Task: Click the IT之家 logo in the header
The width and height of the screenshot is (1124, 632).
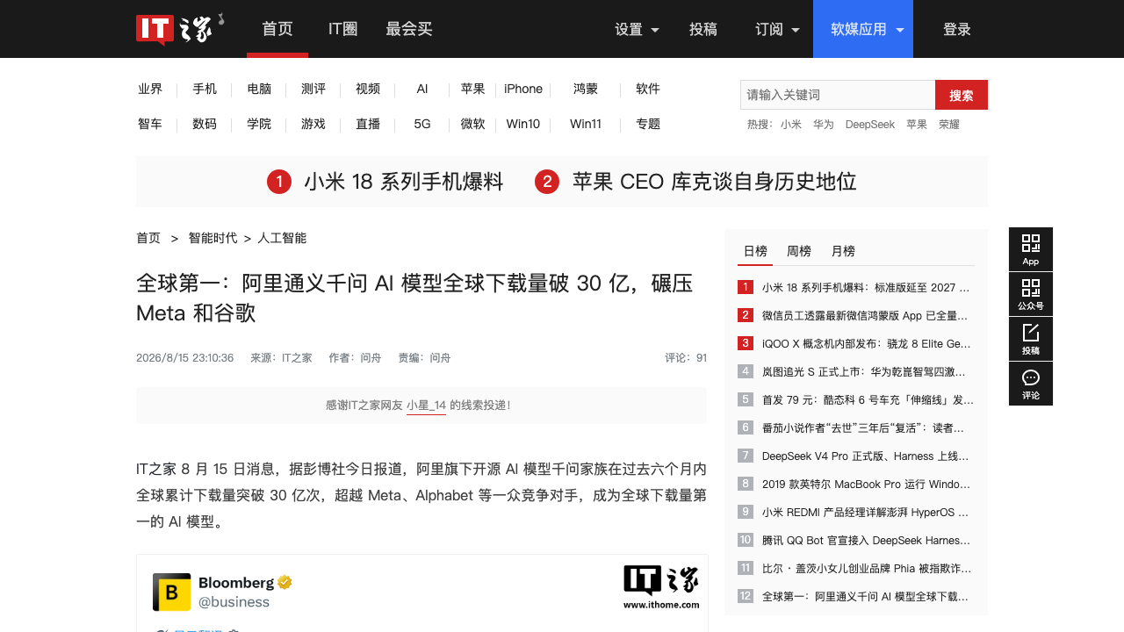Action: tap(180, 29)
